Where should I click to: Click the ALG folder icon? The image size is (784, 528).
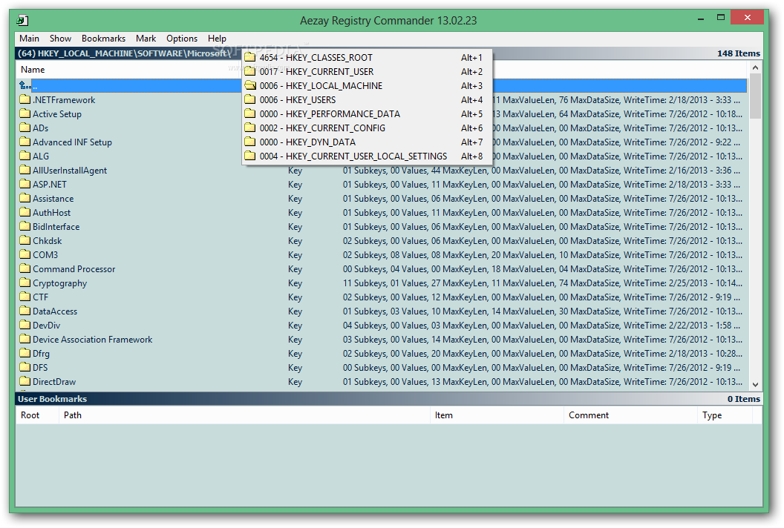(x=25, y=156)
